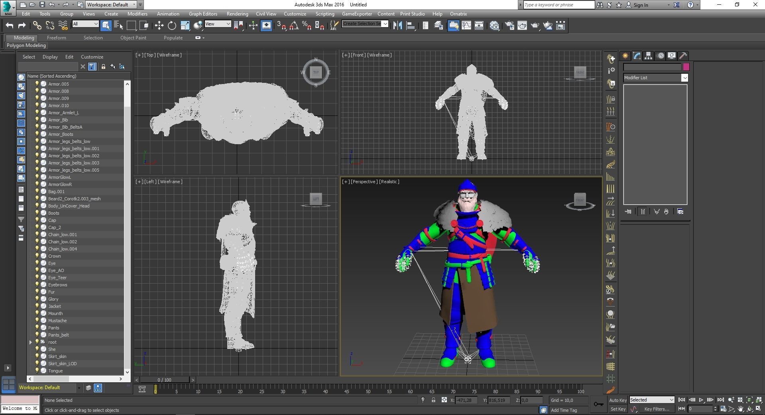
Task: Click the Undo arrow in main toolbar
Action: 10,25
